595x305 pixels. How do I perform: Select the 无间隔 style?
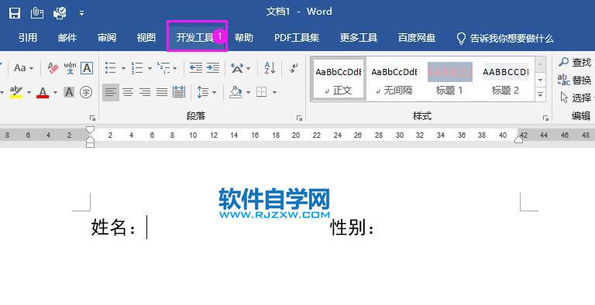point(394,79)
